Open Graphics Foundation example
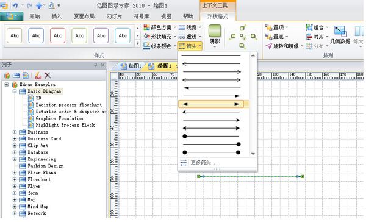 point(60,118)
